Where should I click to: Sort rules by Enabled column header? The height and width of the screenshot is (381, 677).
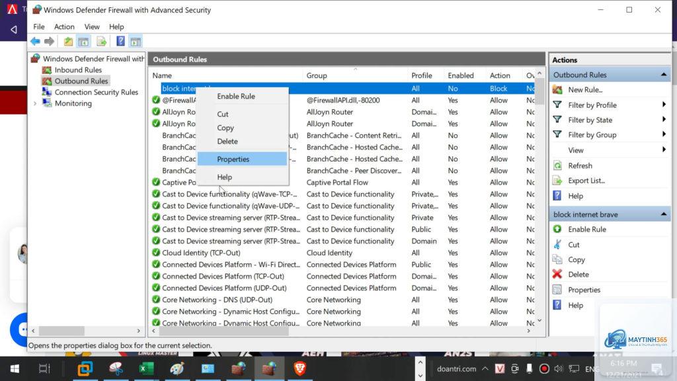[x=465, y=75]
